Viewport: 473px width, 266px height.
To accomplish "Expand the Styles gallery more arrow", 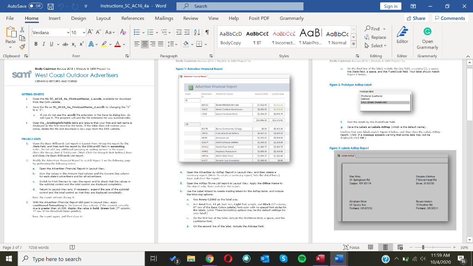I will [x=353, y=45].
